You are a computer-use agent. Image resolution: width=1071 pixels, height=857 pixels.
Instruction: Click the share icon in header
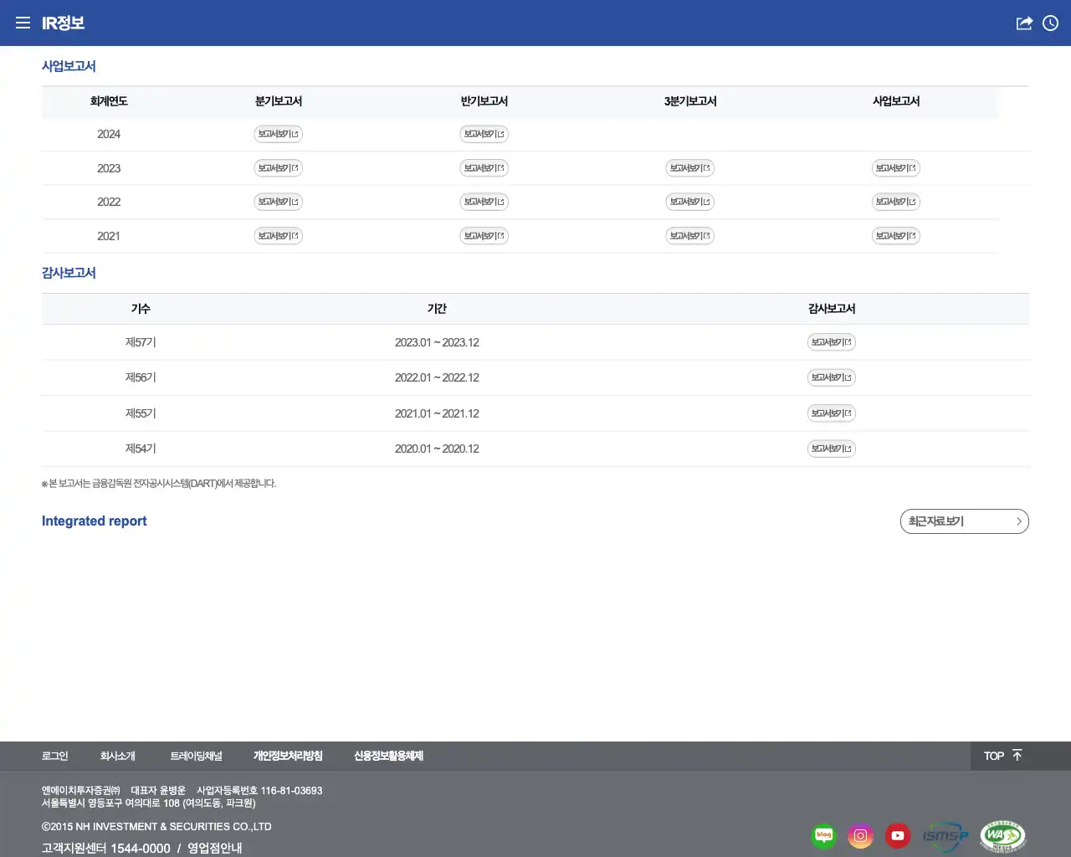coord(1024,23)
